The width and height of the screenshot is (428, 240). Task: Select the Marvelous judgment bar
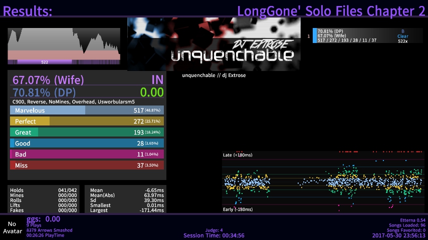click(x=87, y=110)
